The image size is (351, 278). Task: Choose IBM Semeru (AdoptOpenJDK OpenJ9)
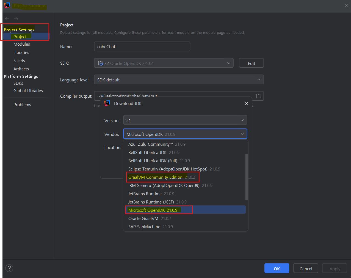coord(184,186)
